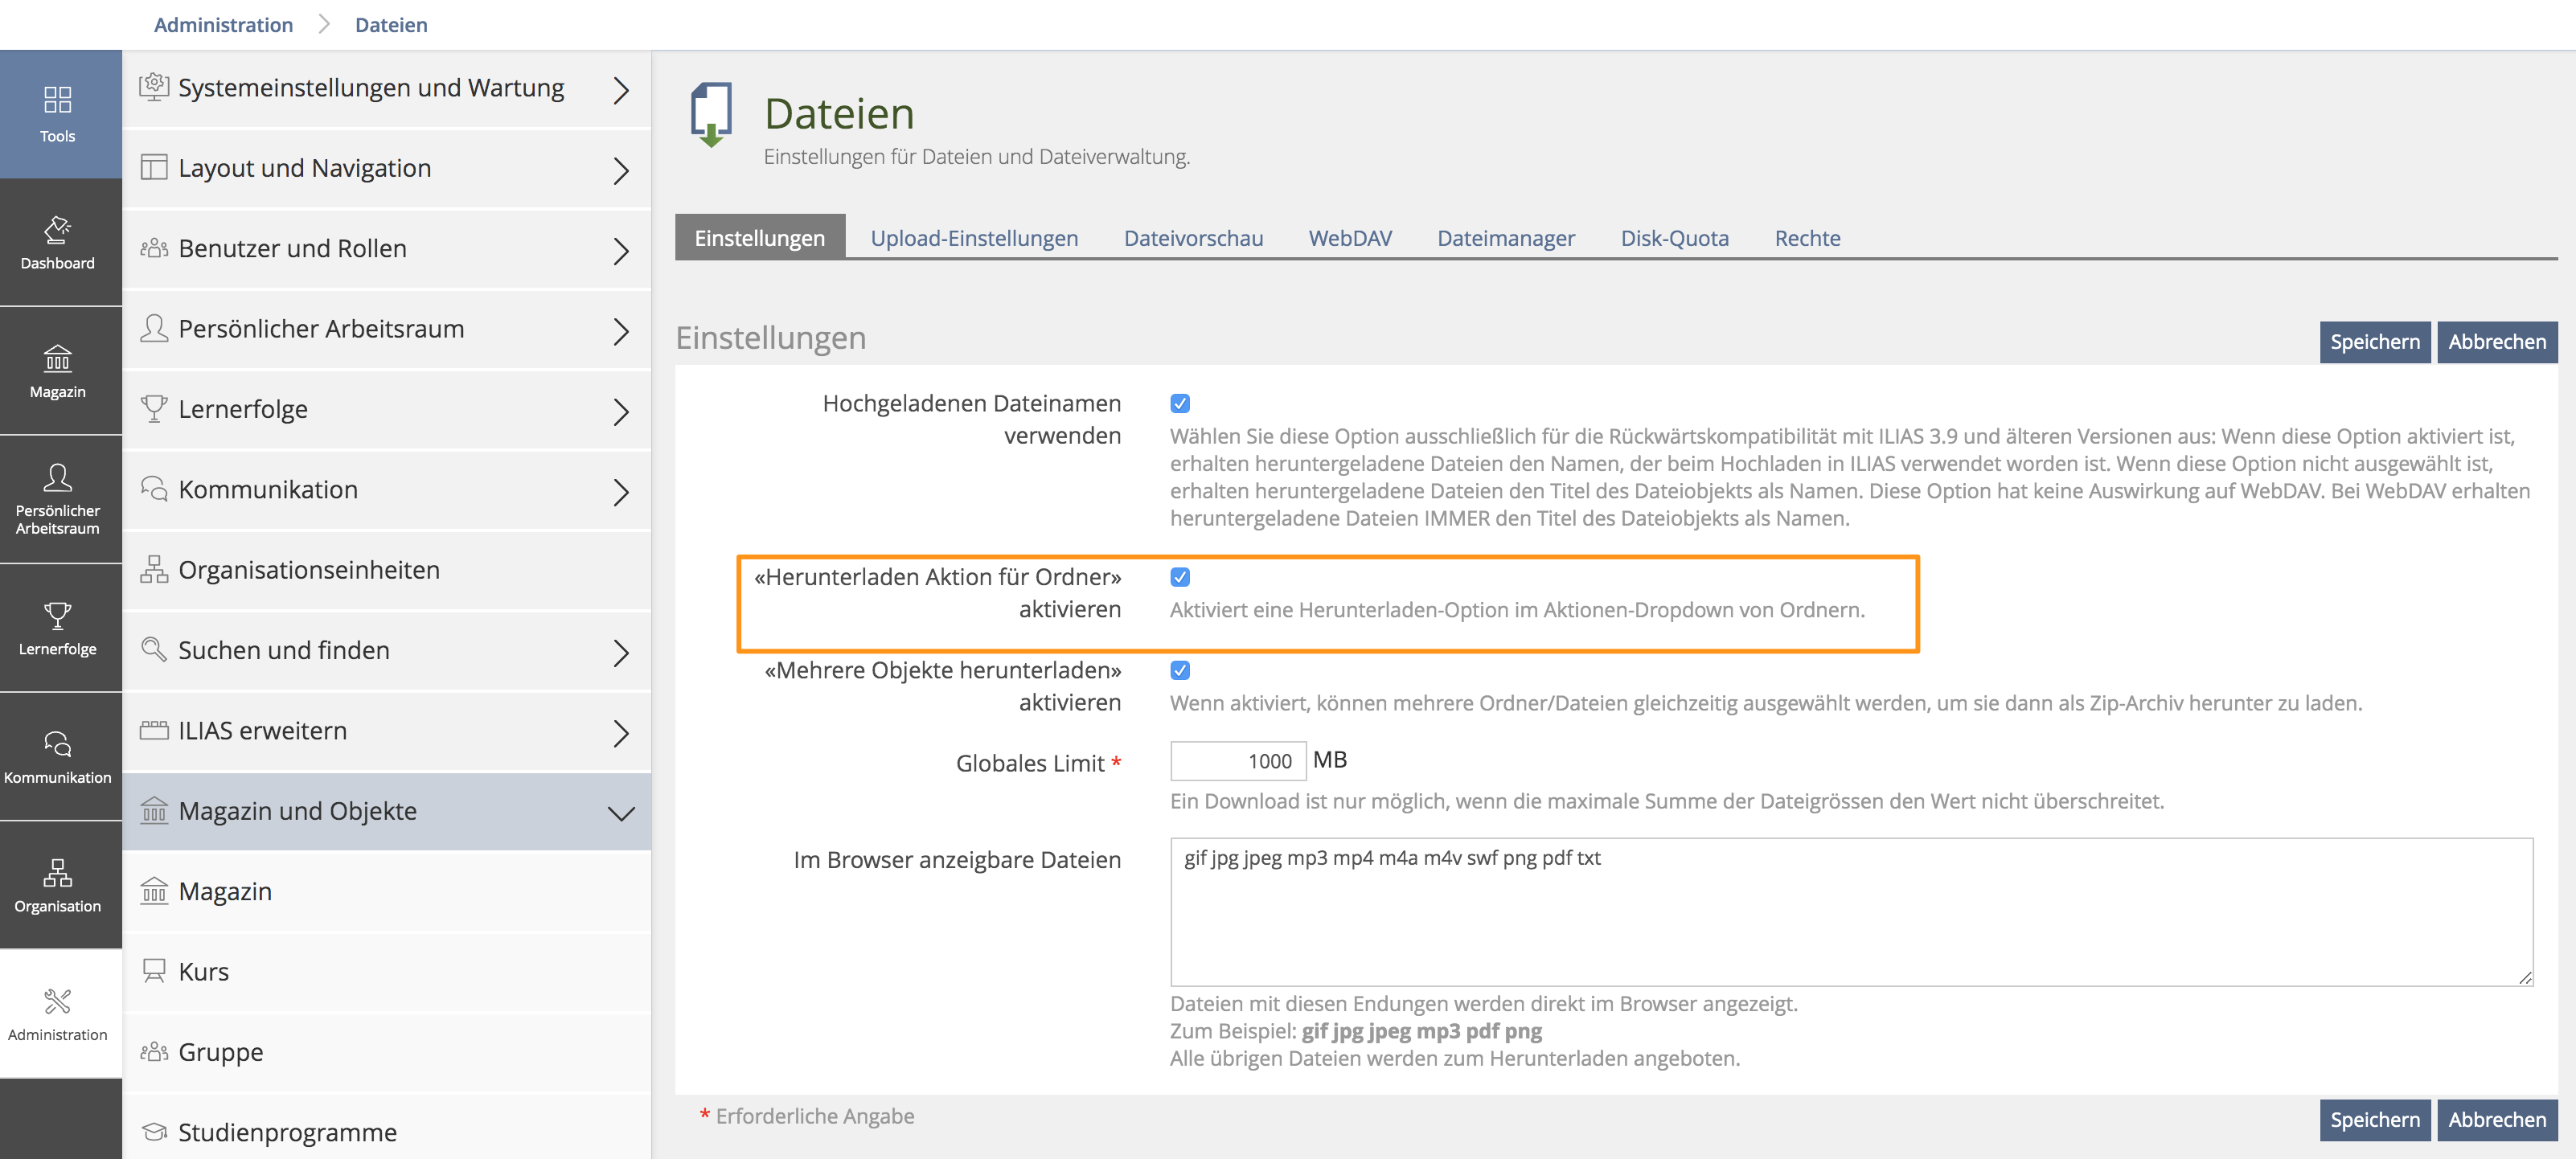Click the Organisation sidebar icon
This screenshot has height=1159, width=2576.
coord(58,885)
